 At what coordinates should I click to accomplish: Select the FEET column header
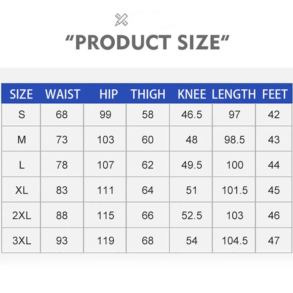click(x=275, y=94)
